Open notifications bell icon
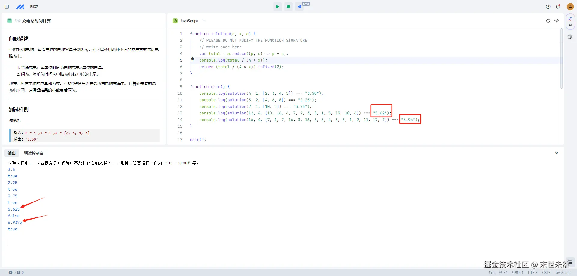This screenshot has width=577, height=276. click(558, 7)
